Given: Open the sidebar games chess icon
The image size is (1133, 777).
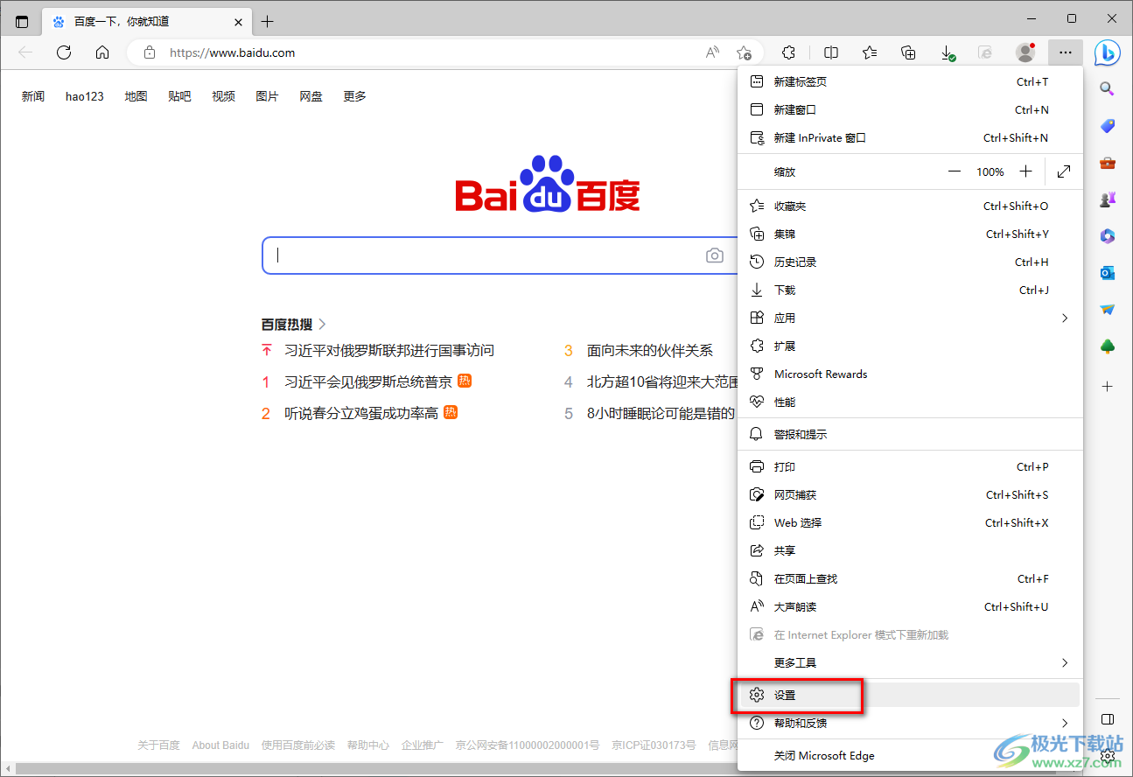Looking at the screenshot, I should [x=1107, y=199].
